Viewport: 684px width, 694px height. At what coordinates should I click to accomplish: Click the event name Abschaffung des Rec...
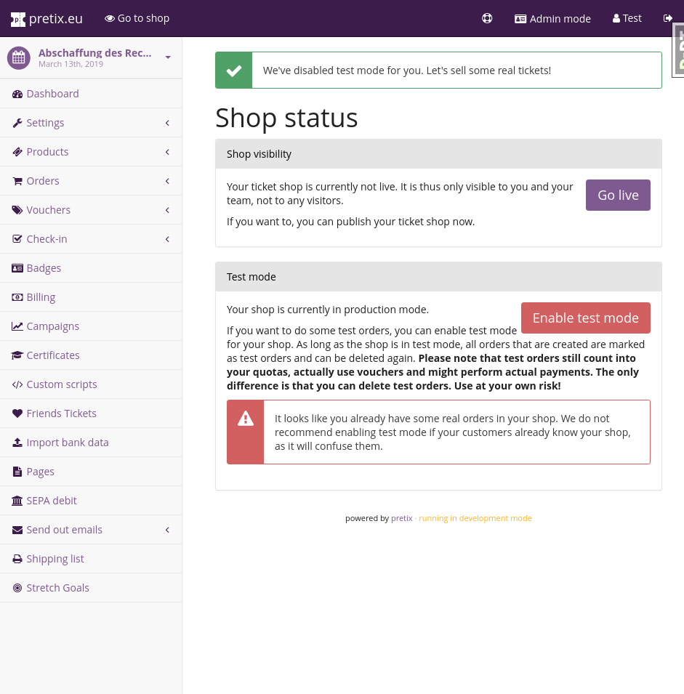pos(94,53)
